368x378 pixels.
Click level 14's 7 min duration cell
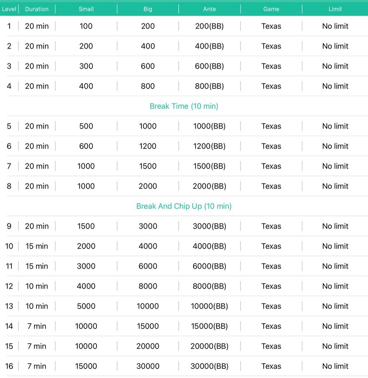click(37, 326)
